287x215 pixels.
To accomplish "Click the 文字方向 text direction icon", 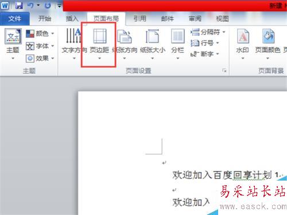I will 73,36.
